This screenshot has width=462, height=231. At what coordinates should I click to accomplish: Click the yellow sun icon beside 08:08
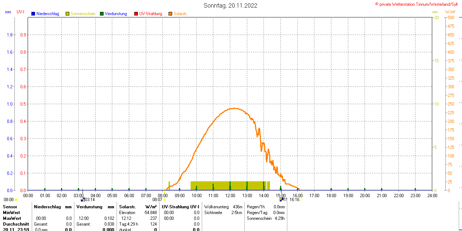[16, 200]
